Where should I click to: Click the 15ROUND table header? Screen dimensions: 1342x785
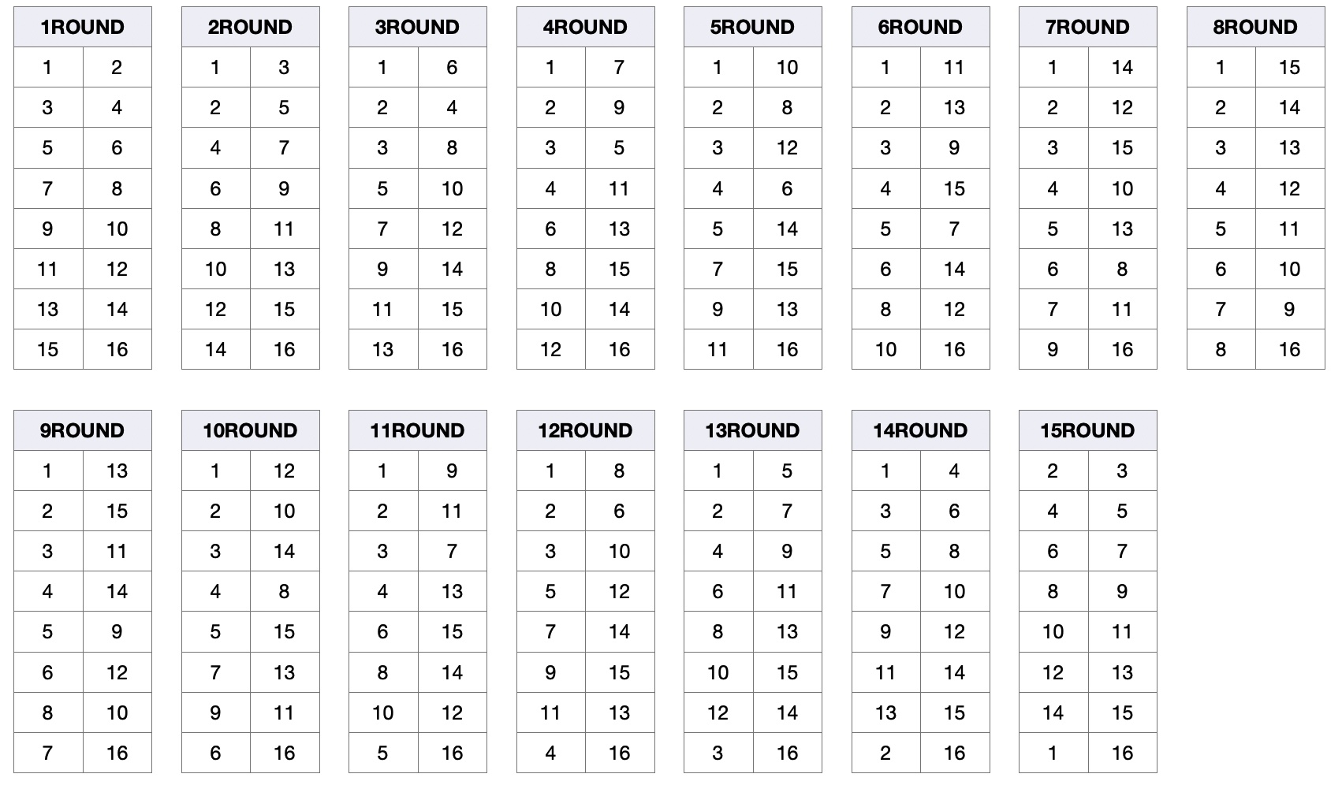pos(1087,430)
